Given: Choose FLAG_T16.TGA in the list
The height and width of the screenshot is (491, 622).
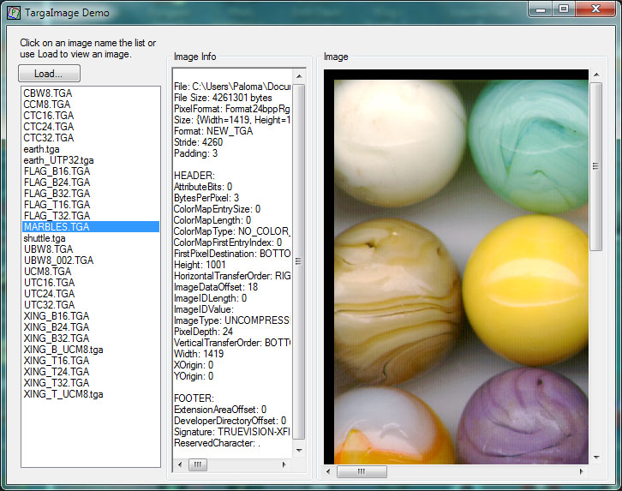Looking at the screenshot, I should pyautogui.click(x=57, y=205).
